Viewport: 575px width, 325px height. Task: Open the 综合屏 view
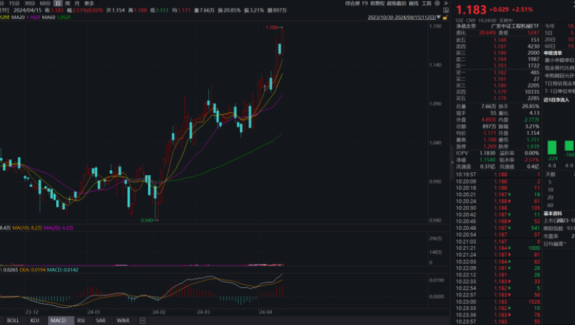tap(352, 3)
